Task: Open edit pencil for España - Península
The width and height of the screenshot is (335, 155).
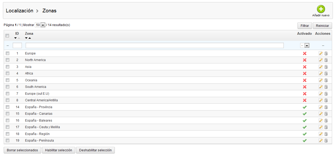Action: pyautogui.click(x=321, y=141)
